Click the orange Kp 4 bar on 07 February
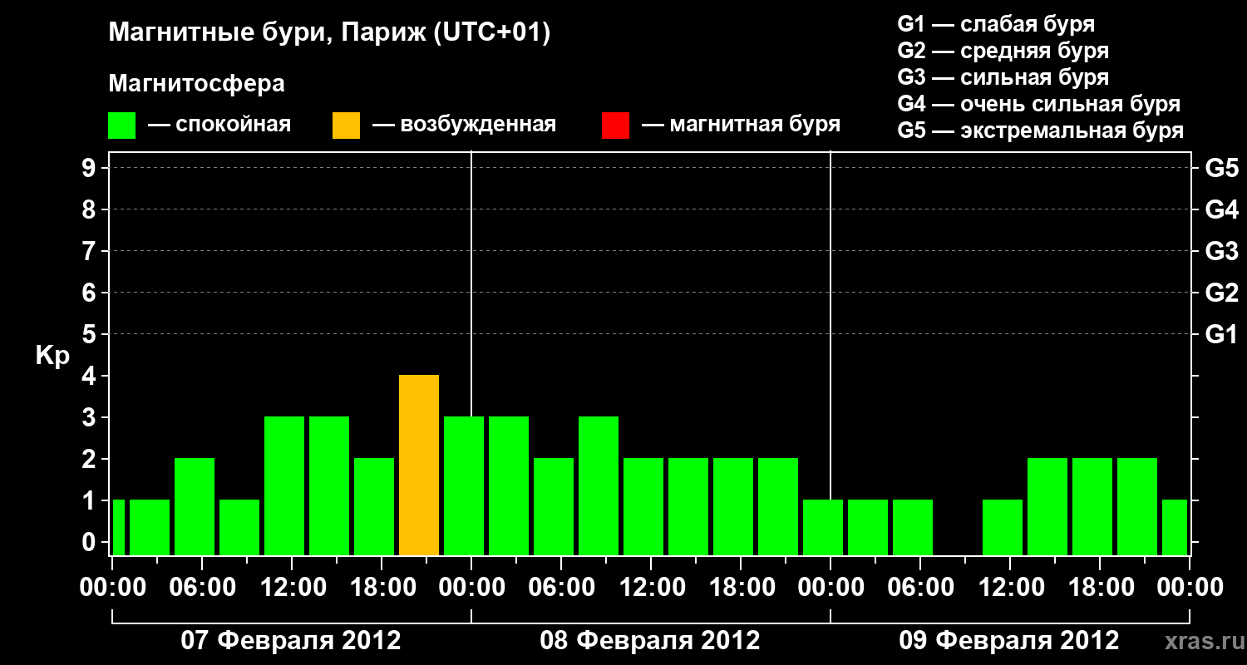Screen dimensions: 1247x665 pyautogui.click(x=419, y=465)
